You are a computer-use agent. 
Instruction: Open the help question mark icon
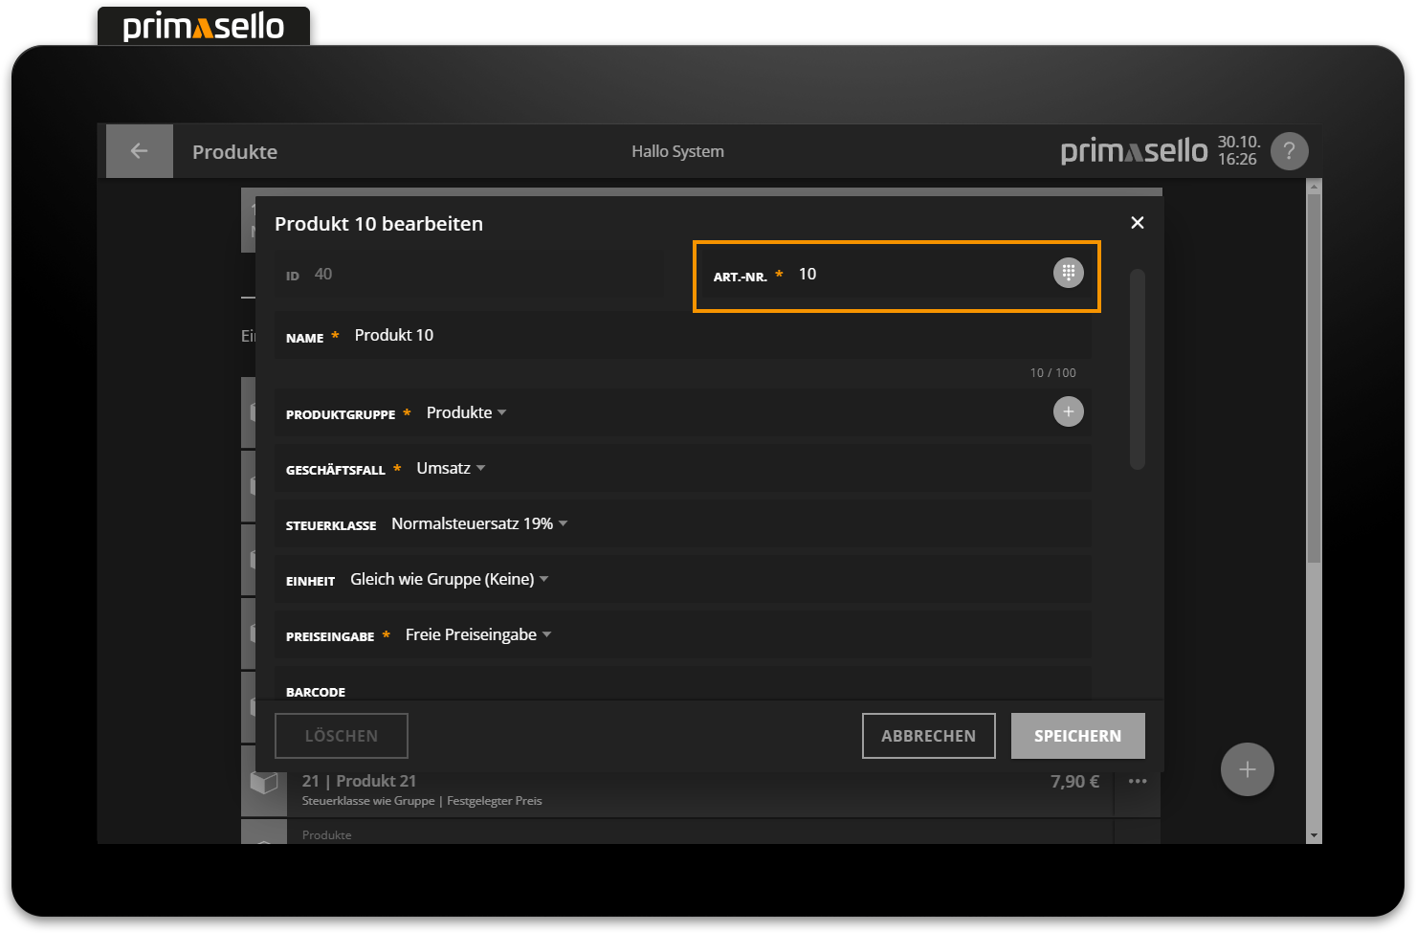point(1289,150)
